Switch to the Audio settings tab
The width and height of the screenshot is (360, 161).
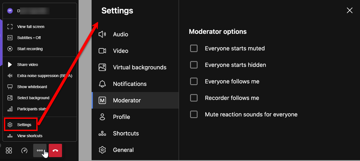point(120,34)
